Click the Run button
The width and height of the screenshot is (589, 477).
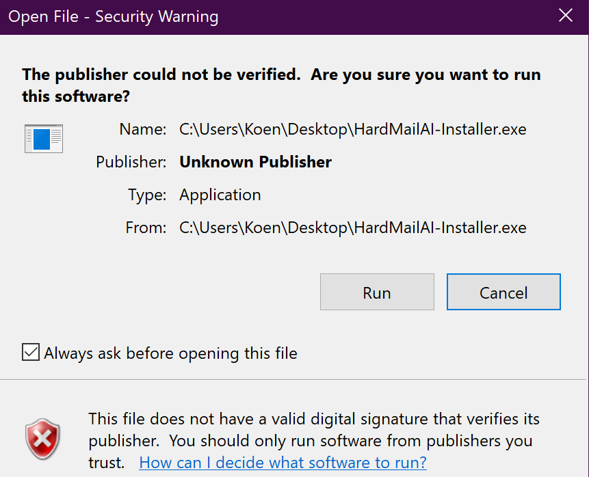click(377, 292)
